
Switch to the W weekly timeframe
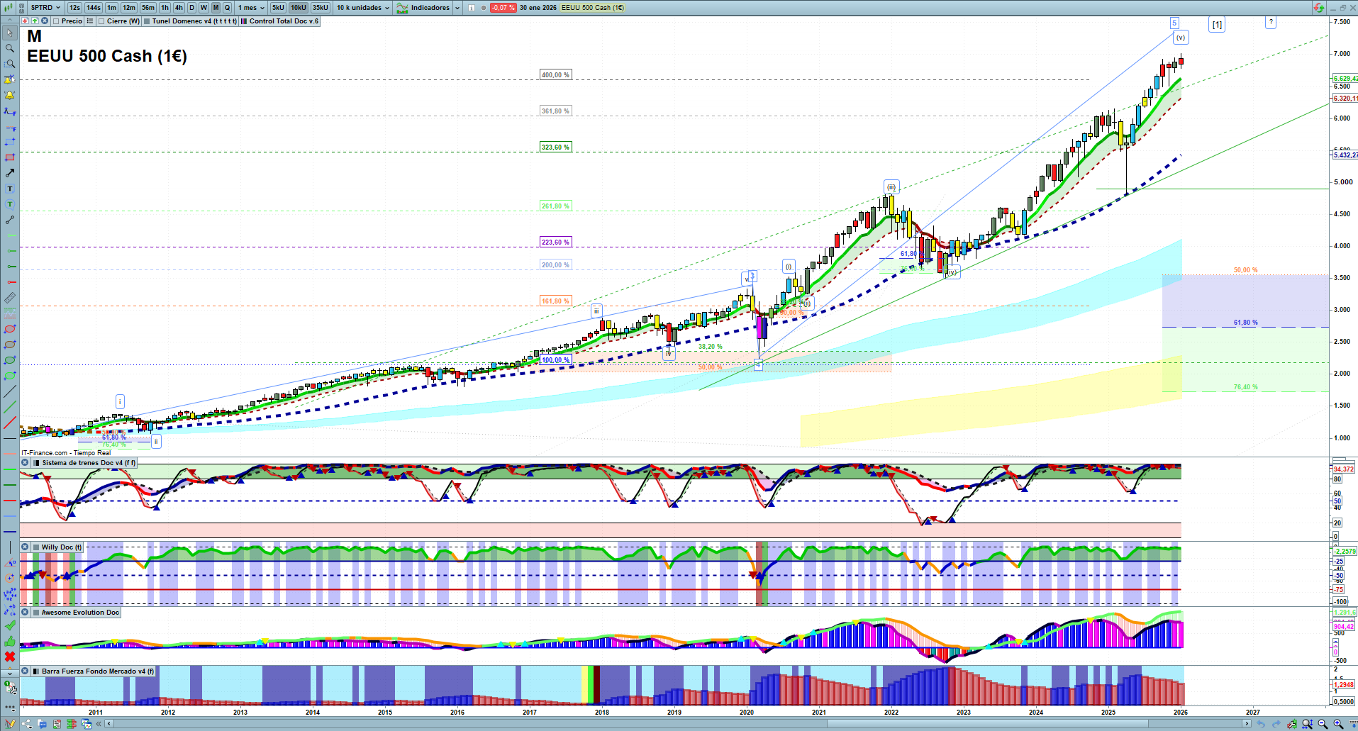[x=204, y=8]
